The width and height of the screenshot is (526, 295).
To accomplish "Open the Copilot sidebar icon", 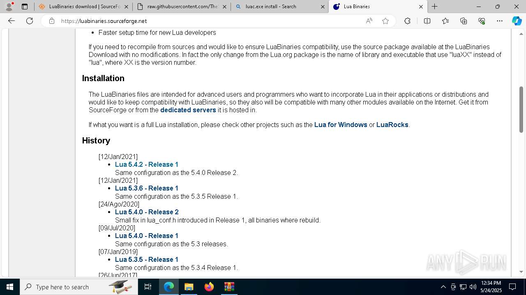I will click(517, 21).
